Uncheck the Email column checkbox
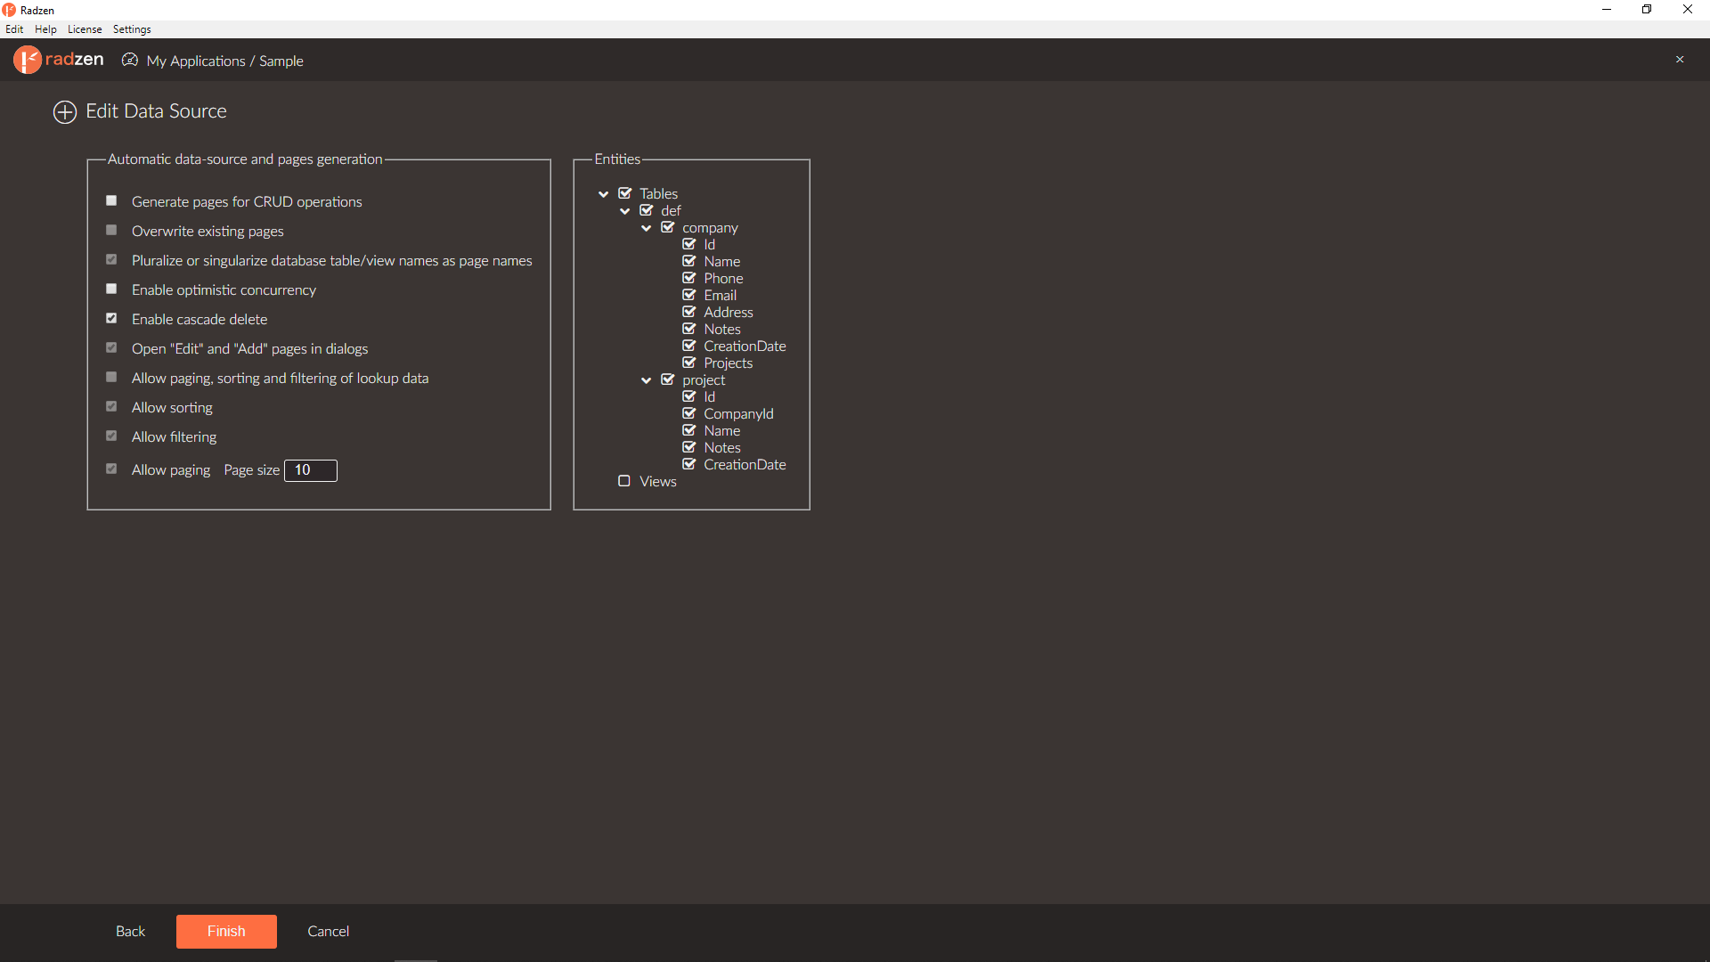 tap(689, 295)
